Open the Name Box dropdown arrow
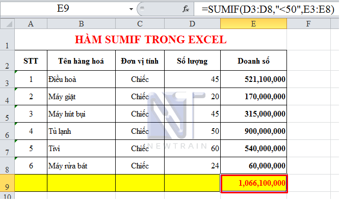 pyautogui.click(x=131, y=9)
